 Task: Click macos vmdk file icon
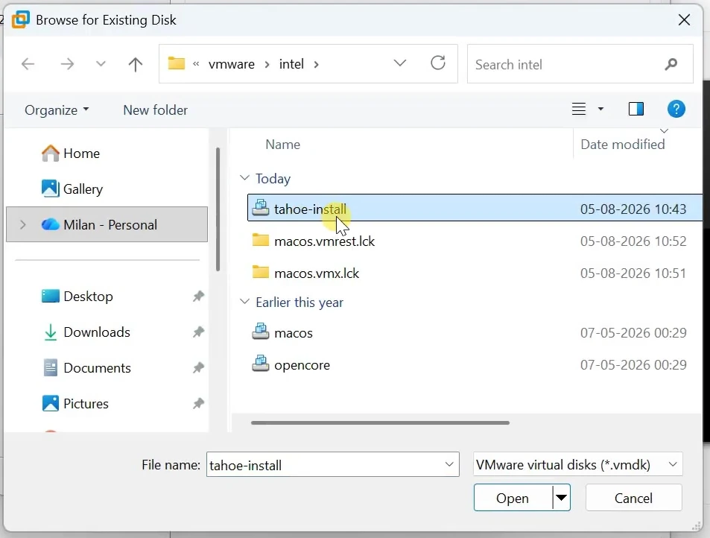pyautogui.click(x=260, y=332)
